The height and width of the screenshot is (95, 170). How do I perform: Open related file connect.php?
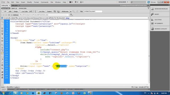[x=23, y=8]
